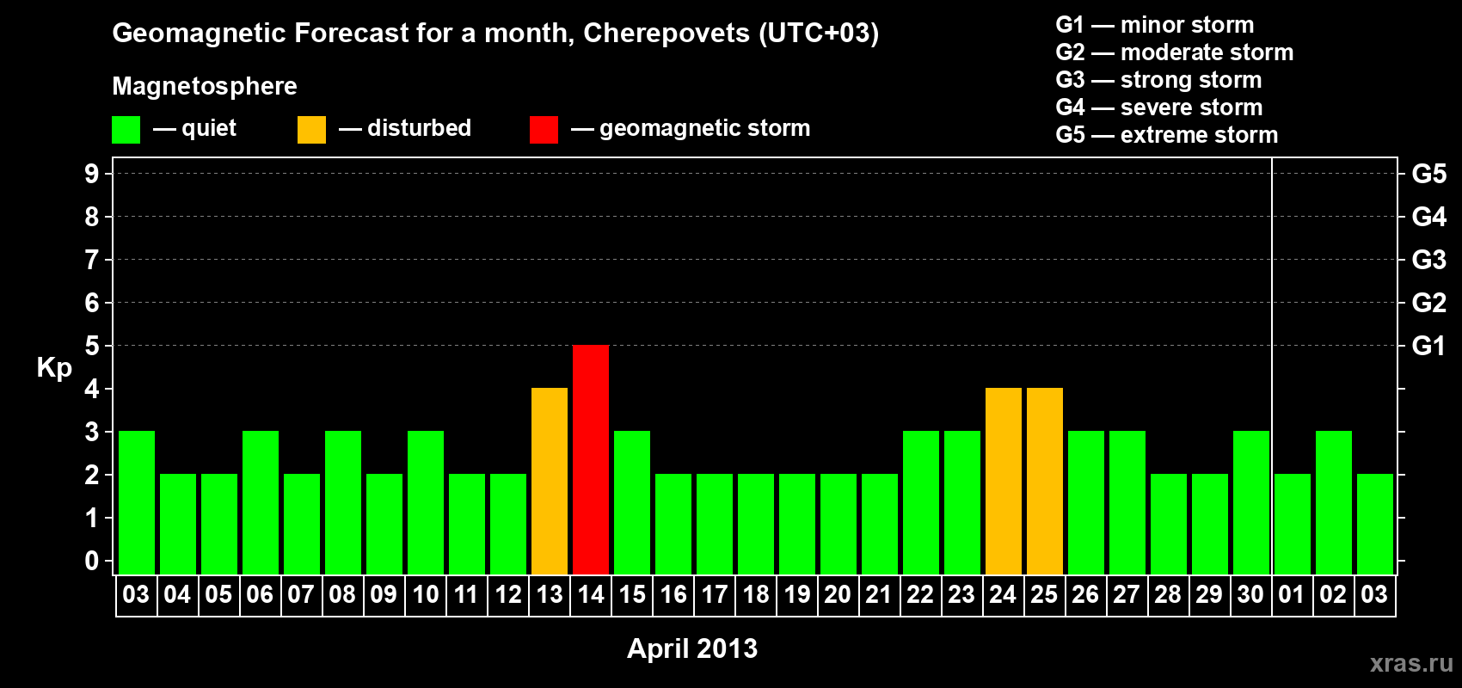Click the date label 04
This screenshot has width=1462, height=688.
coord(177,594)
